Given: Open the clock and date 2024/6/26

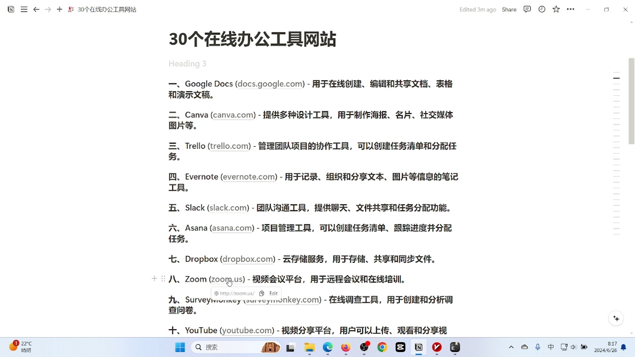Looking at the screenshot, I should [606, 347].
